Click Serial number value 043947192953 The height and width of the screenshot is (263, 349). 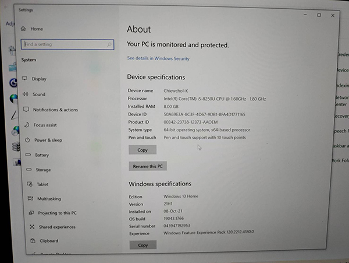[177, 226]
